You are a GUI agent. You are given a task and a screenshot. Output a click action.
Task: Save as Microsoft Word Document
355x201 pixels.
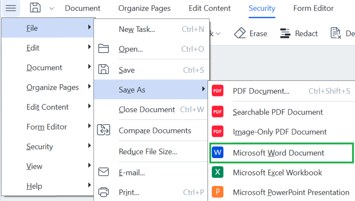pos(281,153)
